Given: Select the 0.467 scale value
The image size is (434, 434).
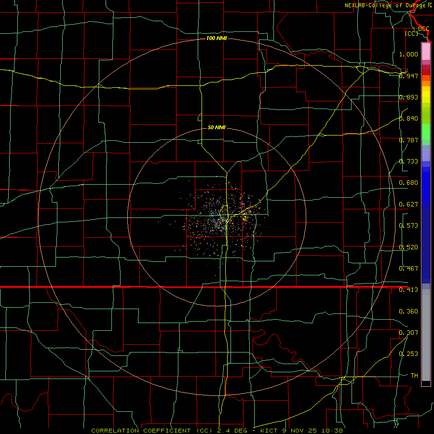Looking at the screenshot, I should tap(408, 269).
